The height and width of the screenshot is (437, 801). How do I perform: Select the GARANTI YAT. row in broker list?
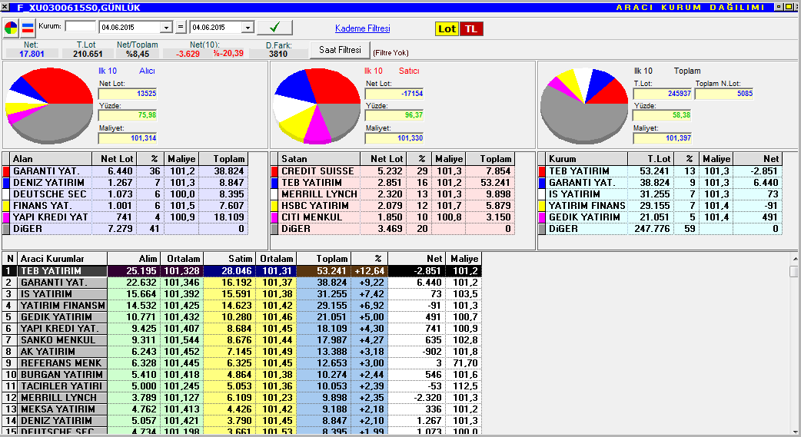[241, 283]
